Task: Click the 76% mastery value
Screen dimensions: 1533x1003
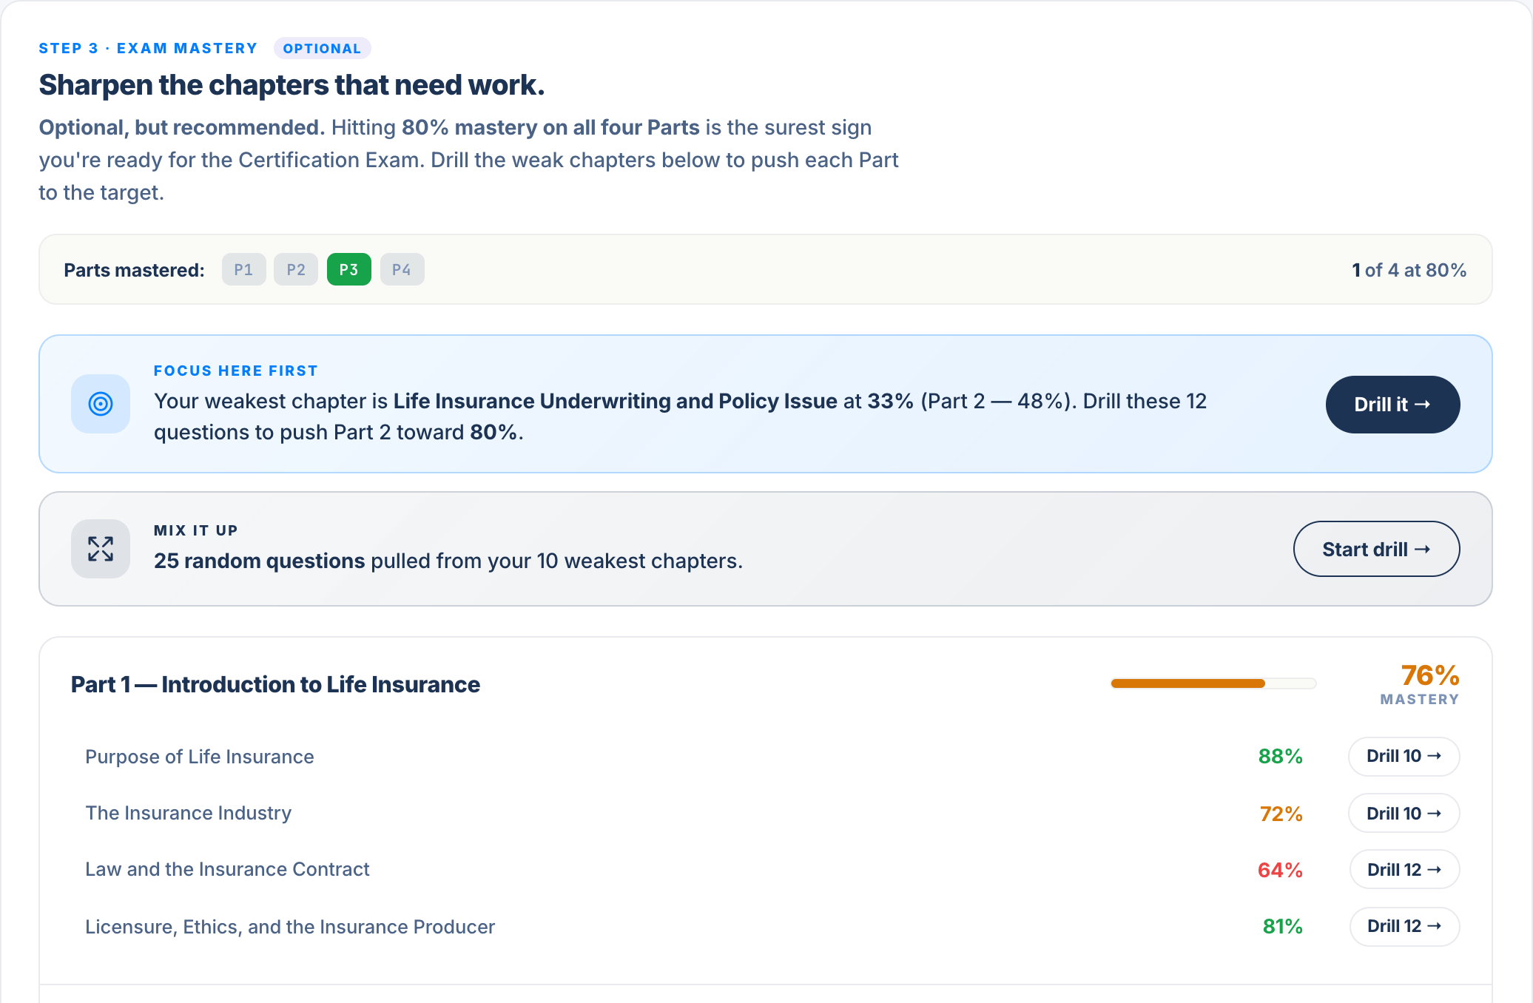Action: tap(1429, 675)
